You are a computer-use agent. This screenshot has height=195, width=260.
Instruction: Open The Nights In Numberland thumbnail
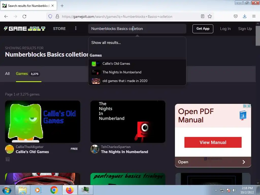[128, 122]
